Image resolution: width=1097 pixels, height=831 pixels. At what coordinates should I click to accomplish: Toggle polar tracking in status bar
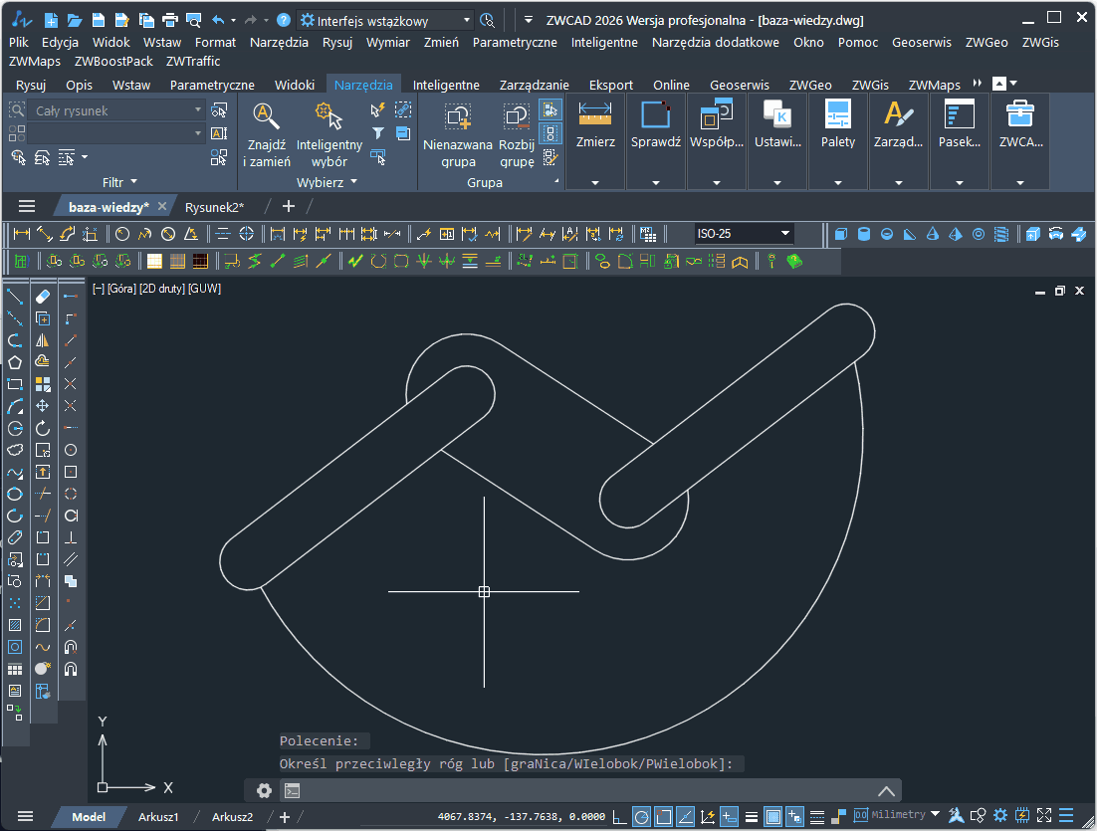(641, 816)
